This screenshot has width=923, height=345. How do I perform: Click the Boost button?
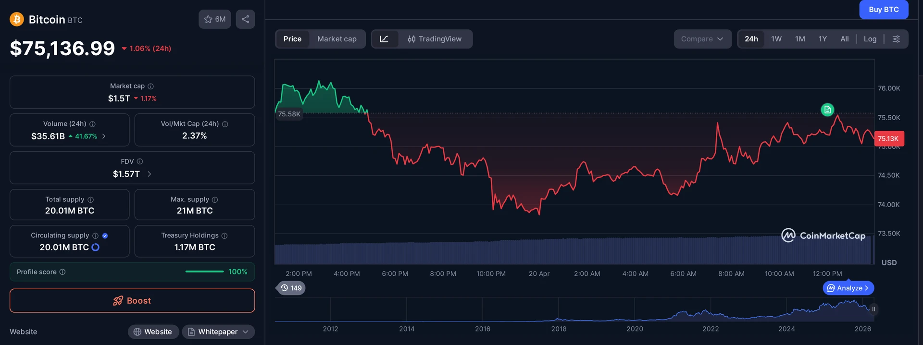pyautogui.click(x=132, y=301)
